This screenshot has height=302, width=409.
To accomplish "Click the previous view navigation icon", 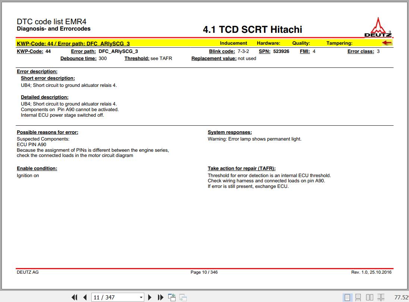I will click(x=172, y=297).
